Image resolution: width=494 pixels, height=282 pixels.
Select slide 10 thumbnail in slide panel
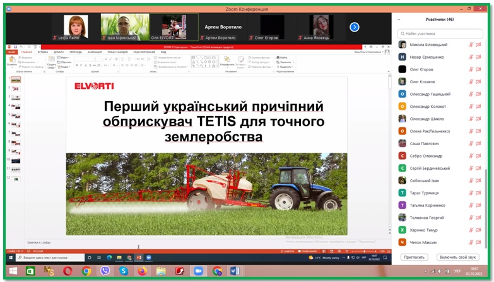point(16,161)
